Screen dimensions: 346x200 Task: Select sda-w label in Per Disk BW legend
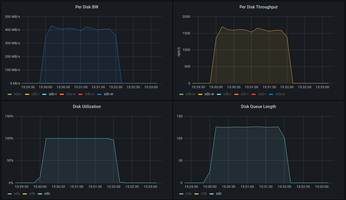70,94
